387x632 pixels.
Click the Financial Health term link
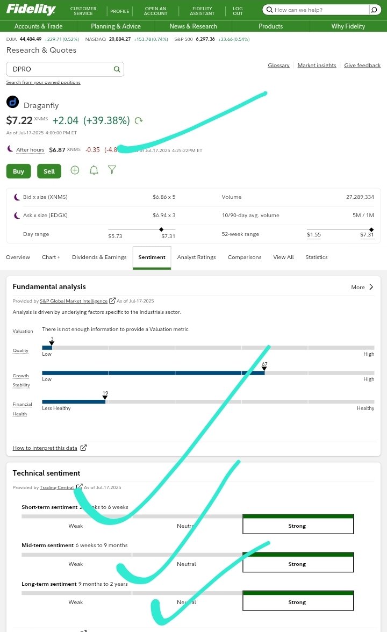point(22,409)
